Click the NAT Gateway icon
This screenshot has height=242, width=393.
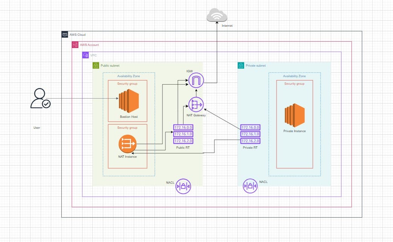(196, 105)
